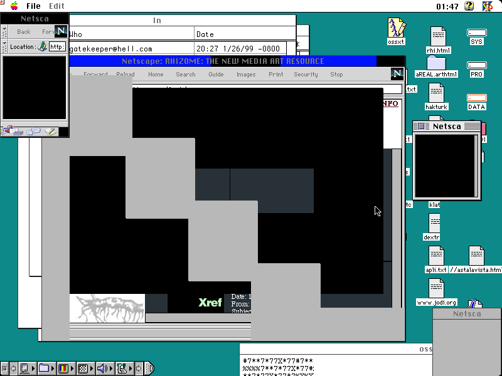Expand the monitor color depth Control Strip module

tap(63, 368)
